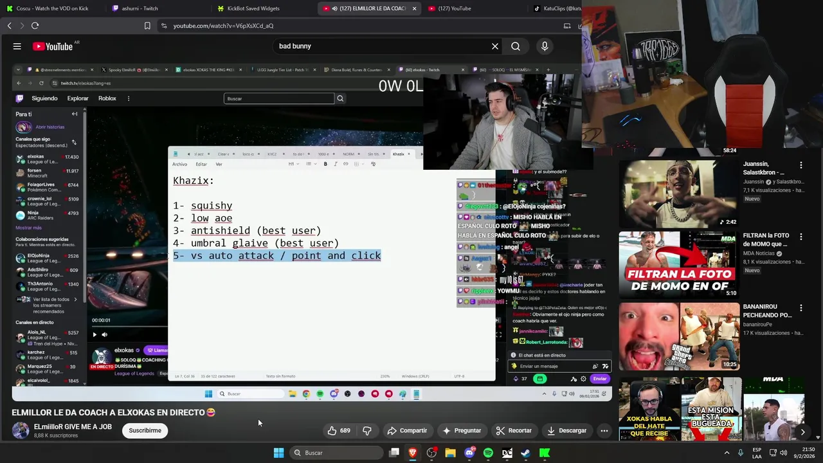Switch to the 'KickBot Saved Widgets' tab
This screenshot has width=823, height=463.
pyautogui.click(x=253, y=8)
